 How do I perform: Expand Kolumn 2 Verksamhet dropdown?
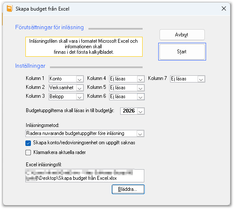click(66, 88)
